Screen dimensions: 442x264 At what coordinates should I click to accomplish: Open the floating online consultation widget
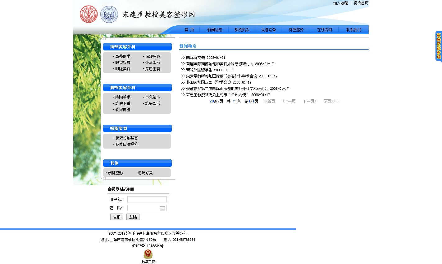[438, 46]
